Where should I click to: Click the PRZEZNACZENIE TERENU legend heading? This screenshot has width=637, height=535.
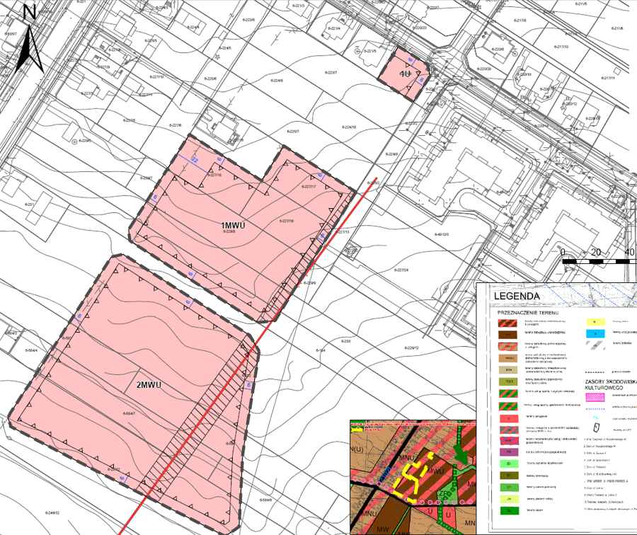click(529, 312)
